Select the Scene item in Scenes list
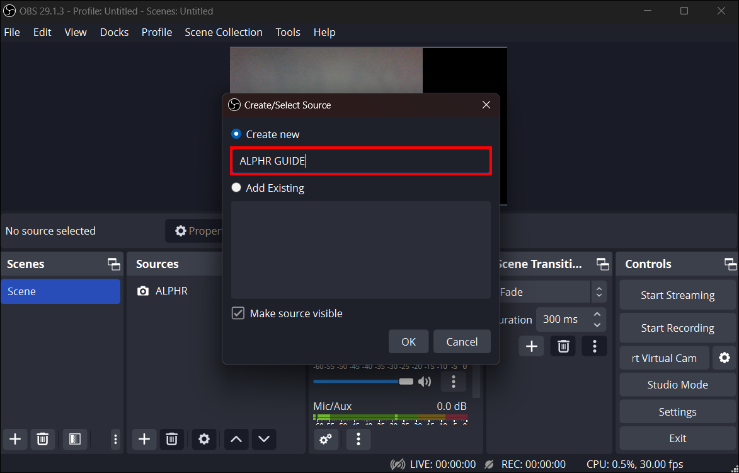The height and width of the screenshot is (473, 739). pos(60,291)
